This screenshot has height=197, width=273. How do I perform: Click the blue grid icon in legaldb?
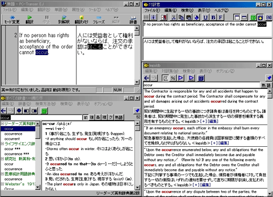201,78
